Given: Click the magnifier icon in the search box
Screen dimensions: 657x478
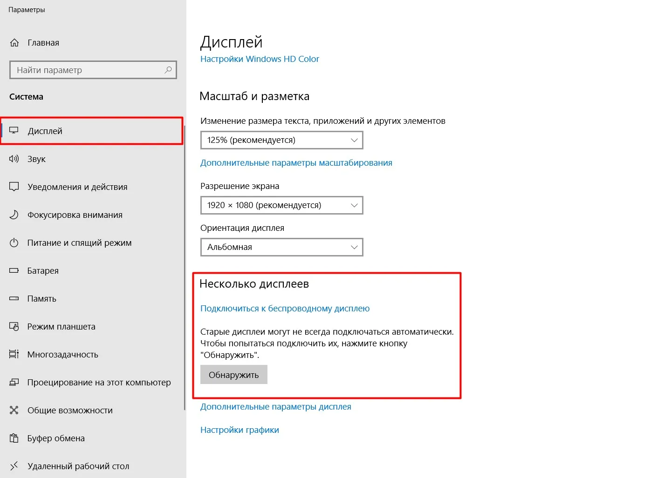Looking at the screenshot, I should tap(168, 70).
